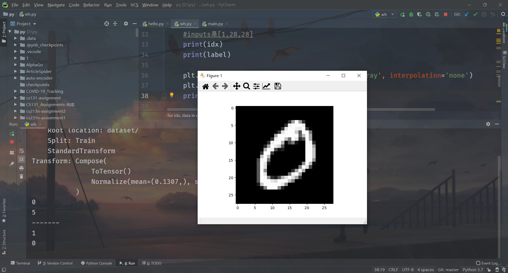Pin the Run tool window
508x273 pixels.
click(12, 164)
